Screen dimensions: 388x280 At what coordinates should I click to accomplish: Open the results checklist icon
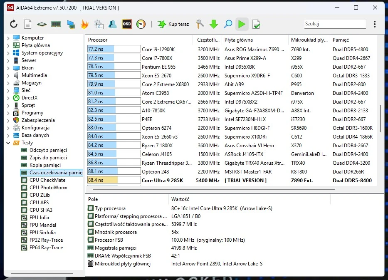click(x=256, y=24)
